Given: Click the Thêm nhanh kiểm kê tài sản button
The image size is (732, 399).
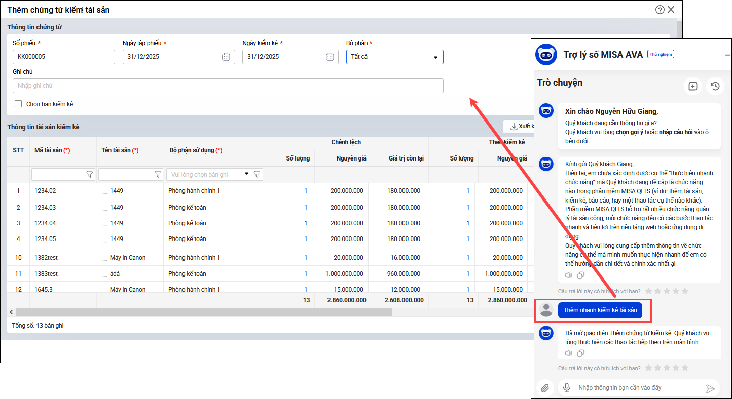Looking at the screenshot, I should [600, 310].
